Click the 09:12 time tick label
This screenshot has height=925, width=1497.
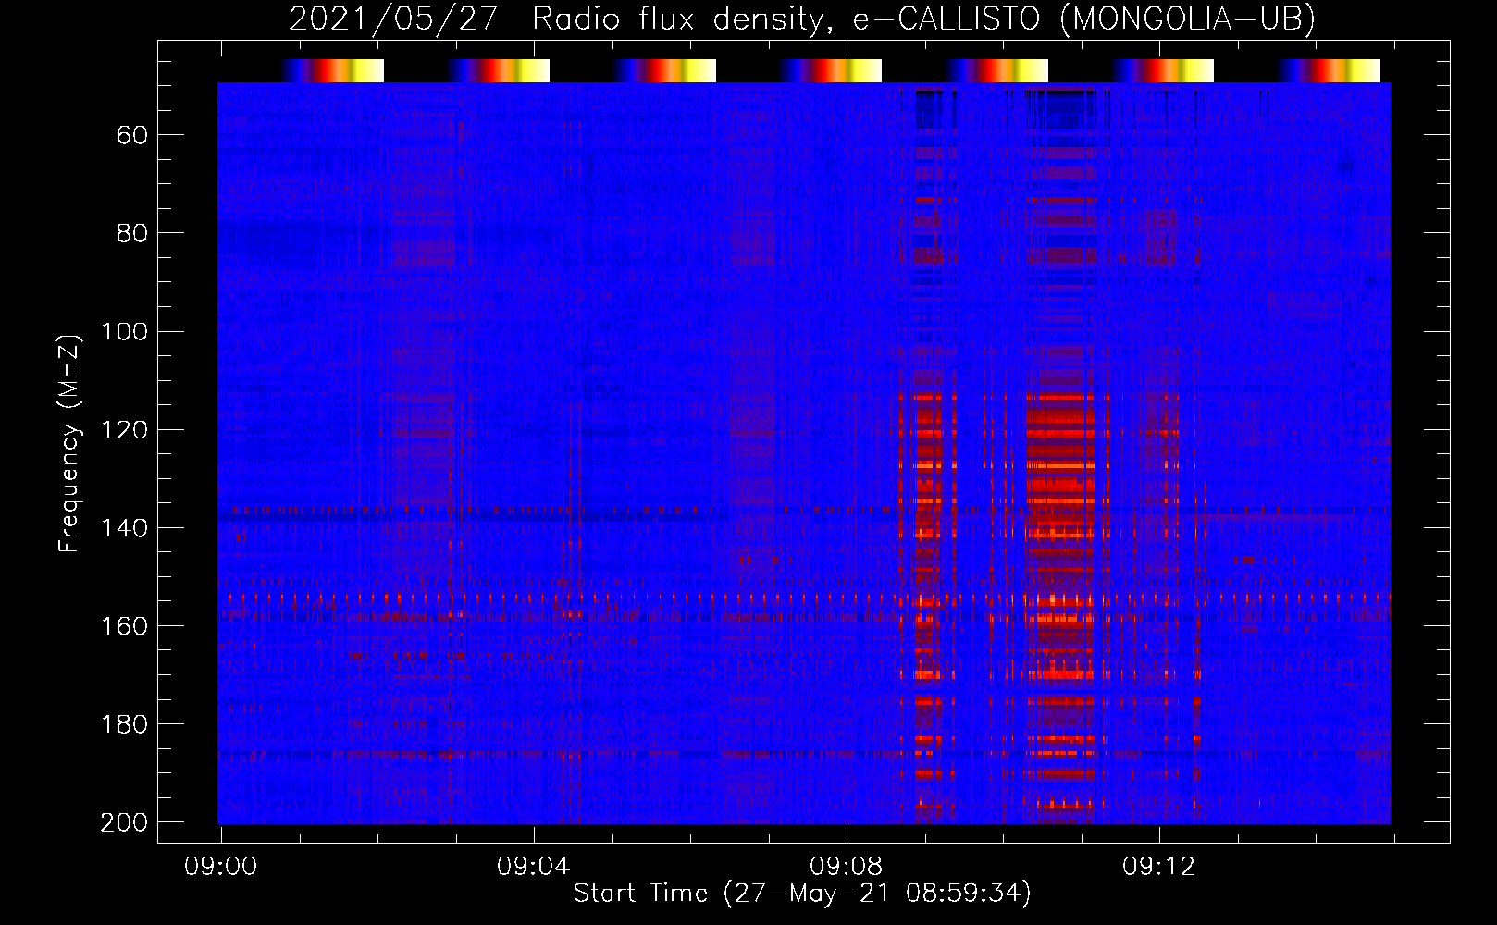[1158, 867]
